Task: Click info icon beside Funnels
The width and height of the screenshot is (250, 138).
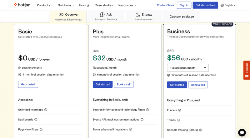Action: pyautogui.click(x=179, y=110)
